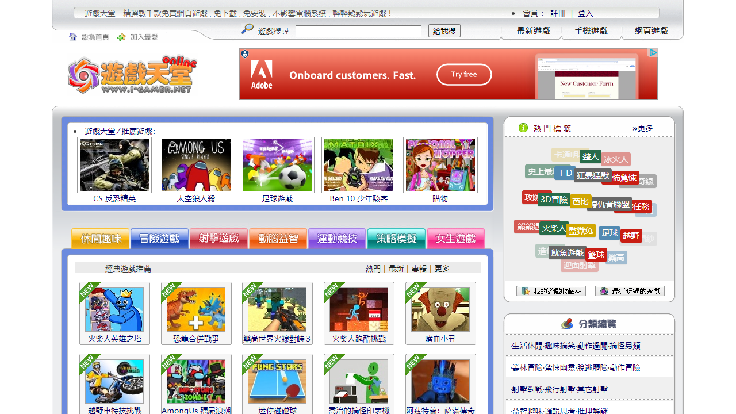Switch to the 射擊遊戲 category tab
Screen dimensions: 736x414
click(218, 239)
